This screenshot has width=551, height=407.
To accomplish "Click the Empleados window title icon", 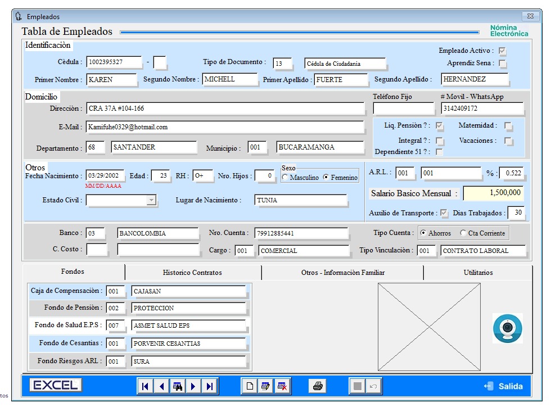I will pyautogui.click(x=19, y=16).
